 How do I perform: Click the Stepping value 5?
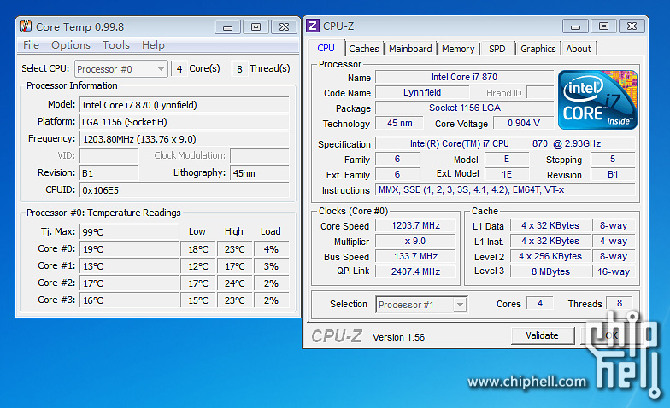(x=613, y=159)
